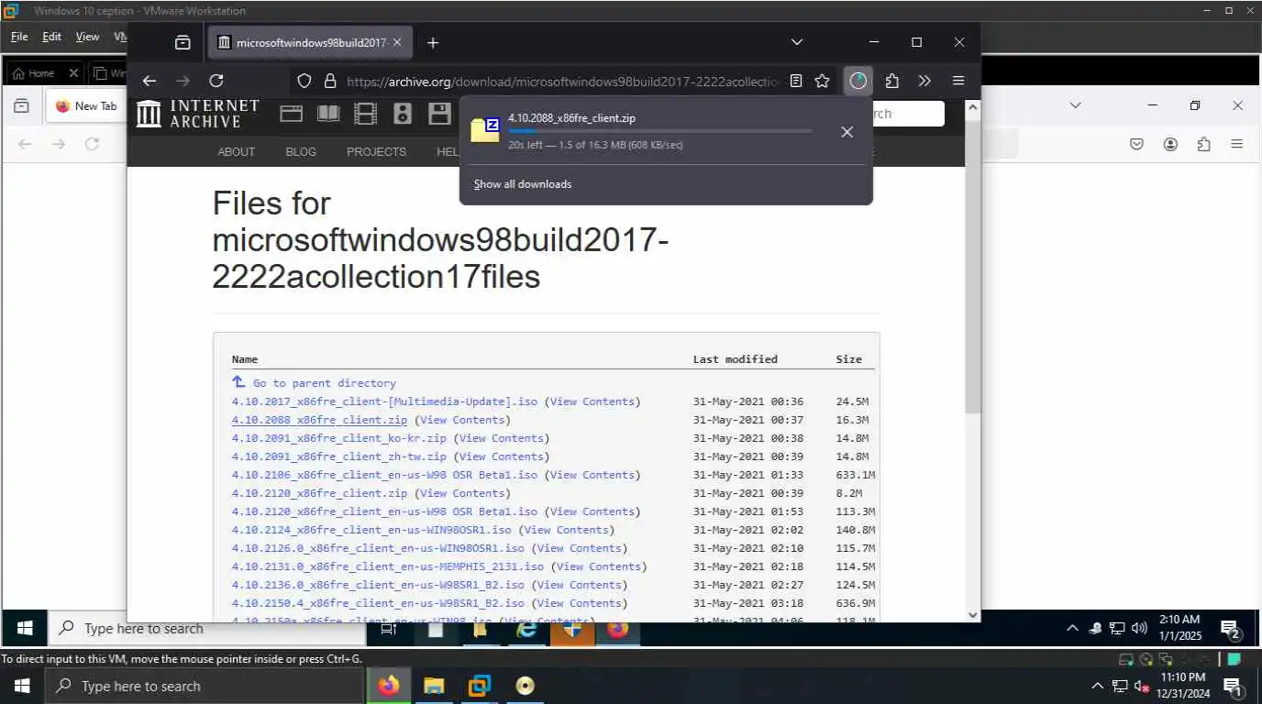Viewport: 1262px width, 704px height.
Task: Download 4.10.2017_x86fre_client-[Multimedia-Update].iso
Action: pos(384,401)
